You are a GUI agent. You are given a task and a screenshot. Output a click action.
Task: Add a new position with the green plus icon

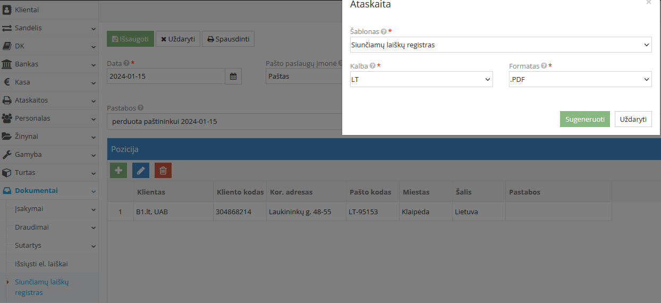(118, 171)
